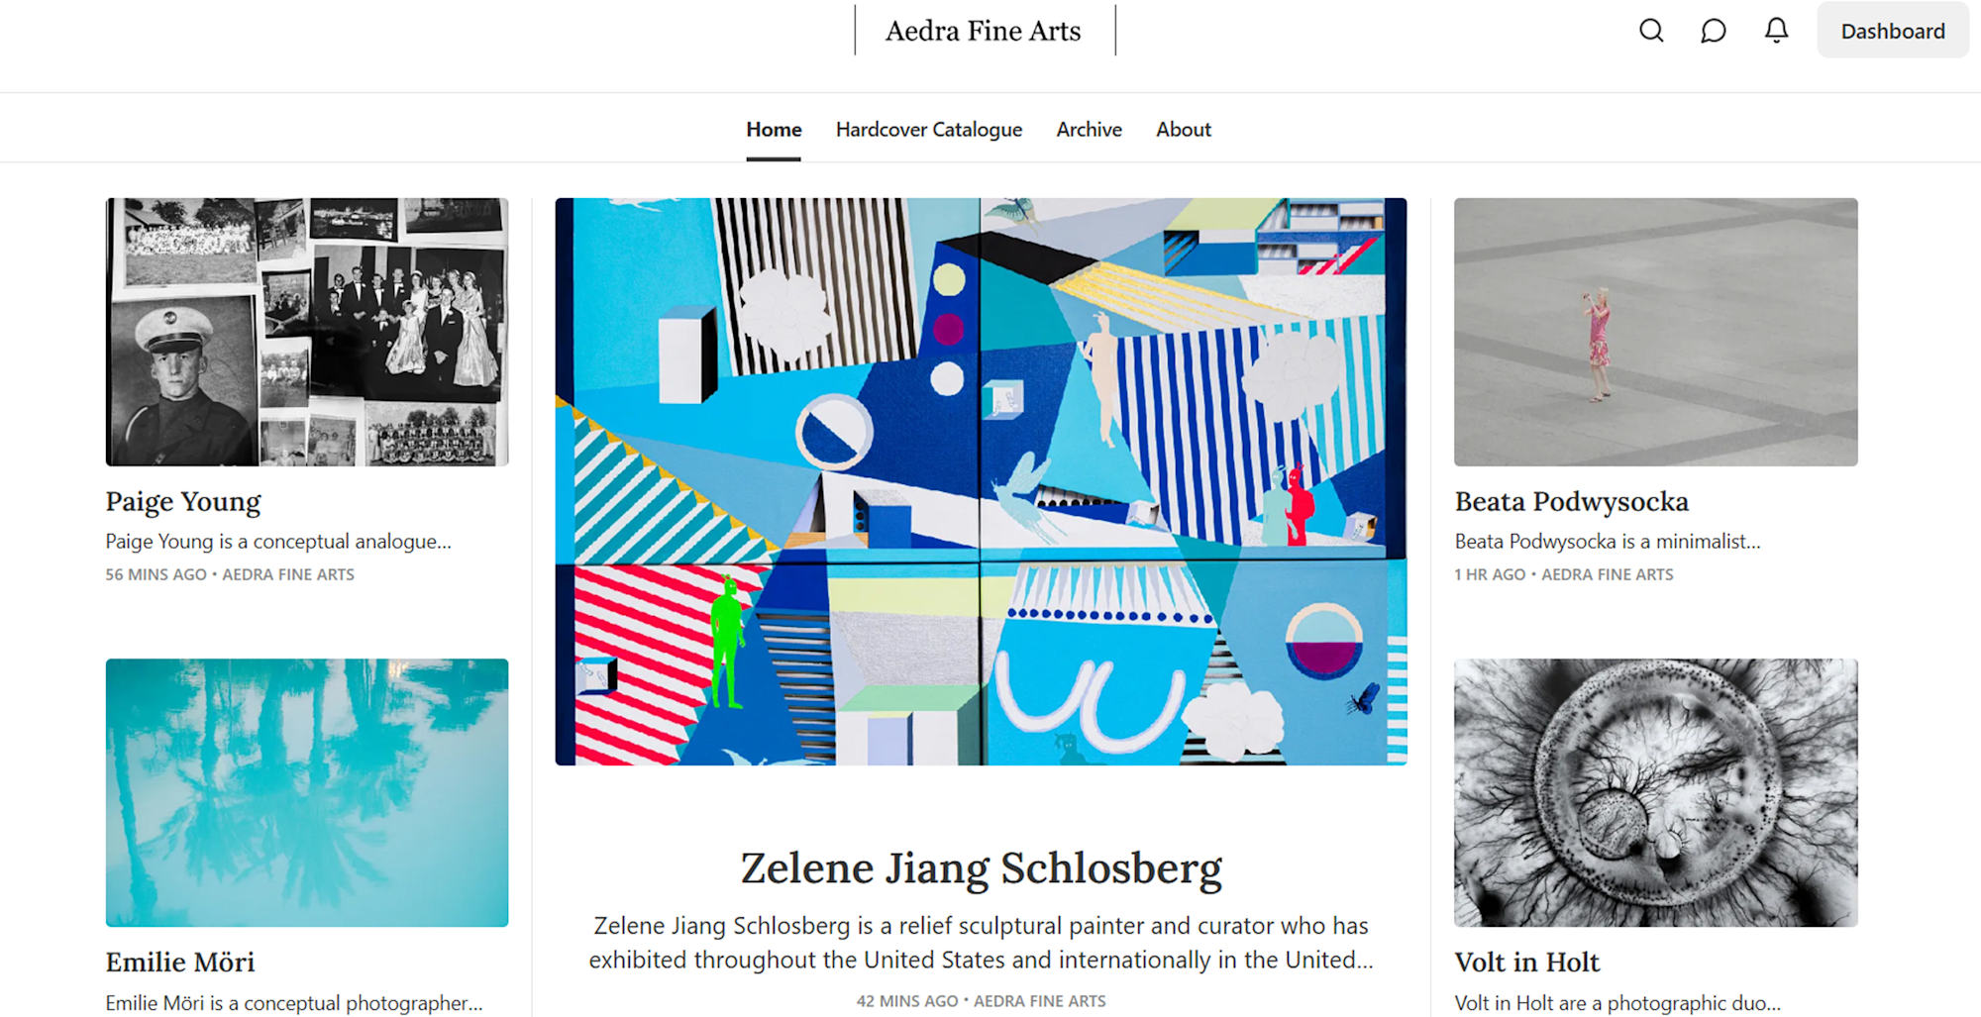Open the Beata Podwysocka article title
1981x1017 pixels.
pos(1571,501)
